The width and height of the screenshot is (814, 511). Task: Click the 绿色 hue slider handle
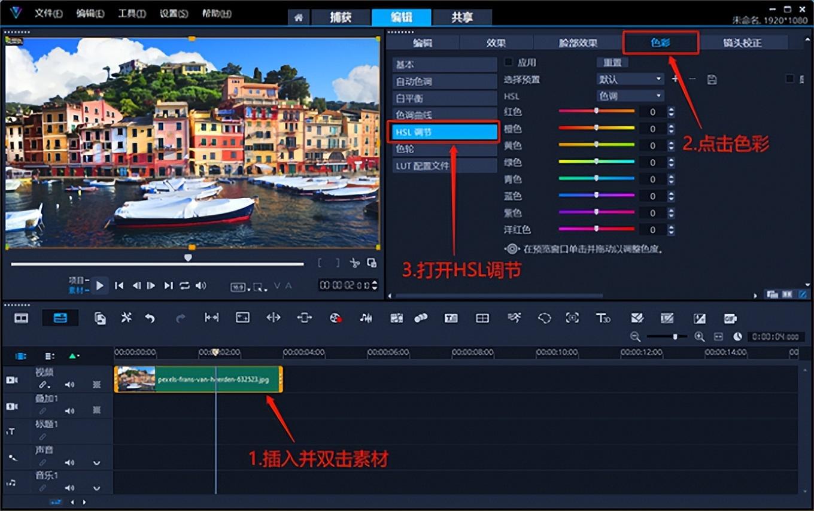596,162
